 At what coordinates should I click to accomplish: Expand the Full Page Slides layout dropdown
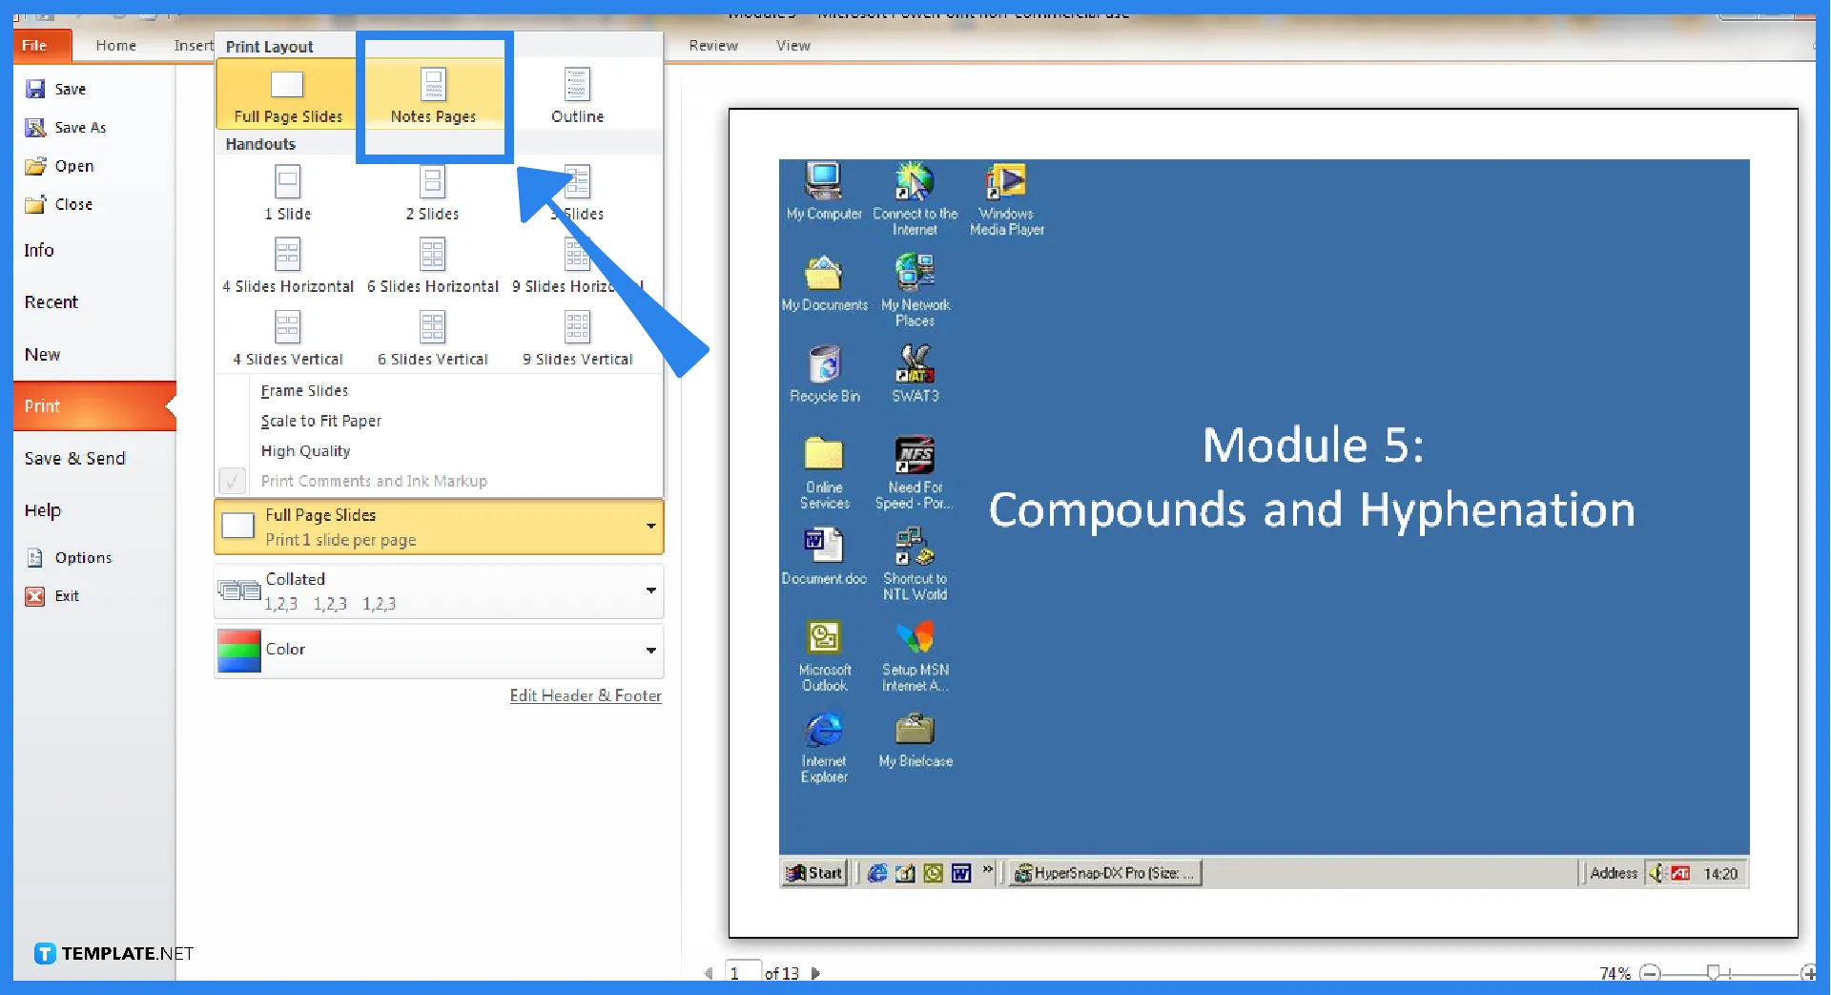coord(651,526)
